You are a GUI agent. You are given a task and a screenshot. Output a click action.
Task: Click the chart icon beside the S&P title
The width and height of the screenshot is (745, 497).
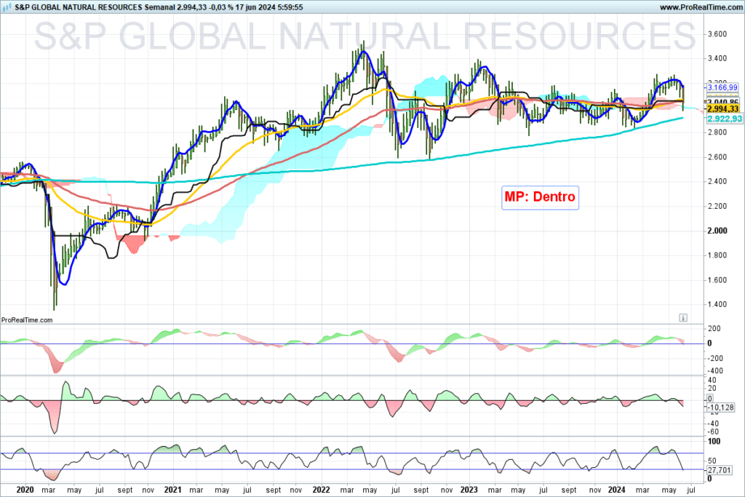(x=7, y=7)
